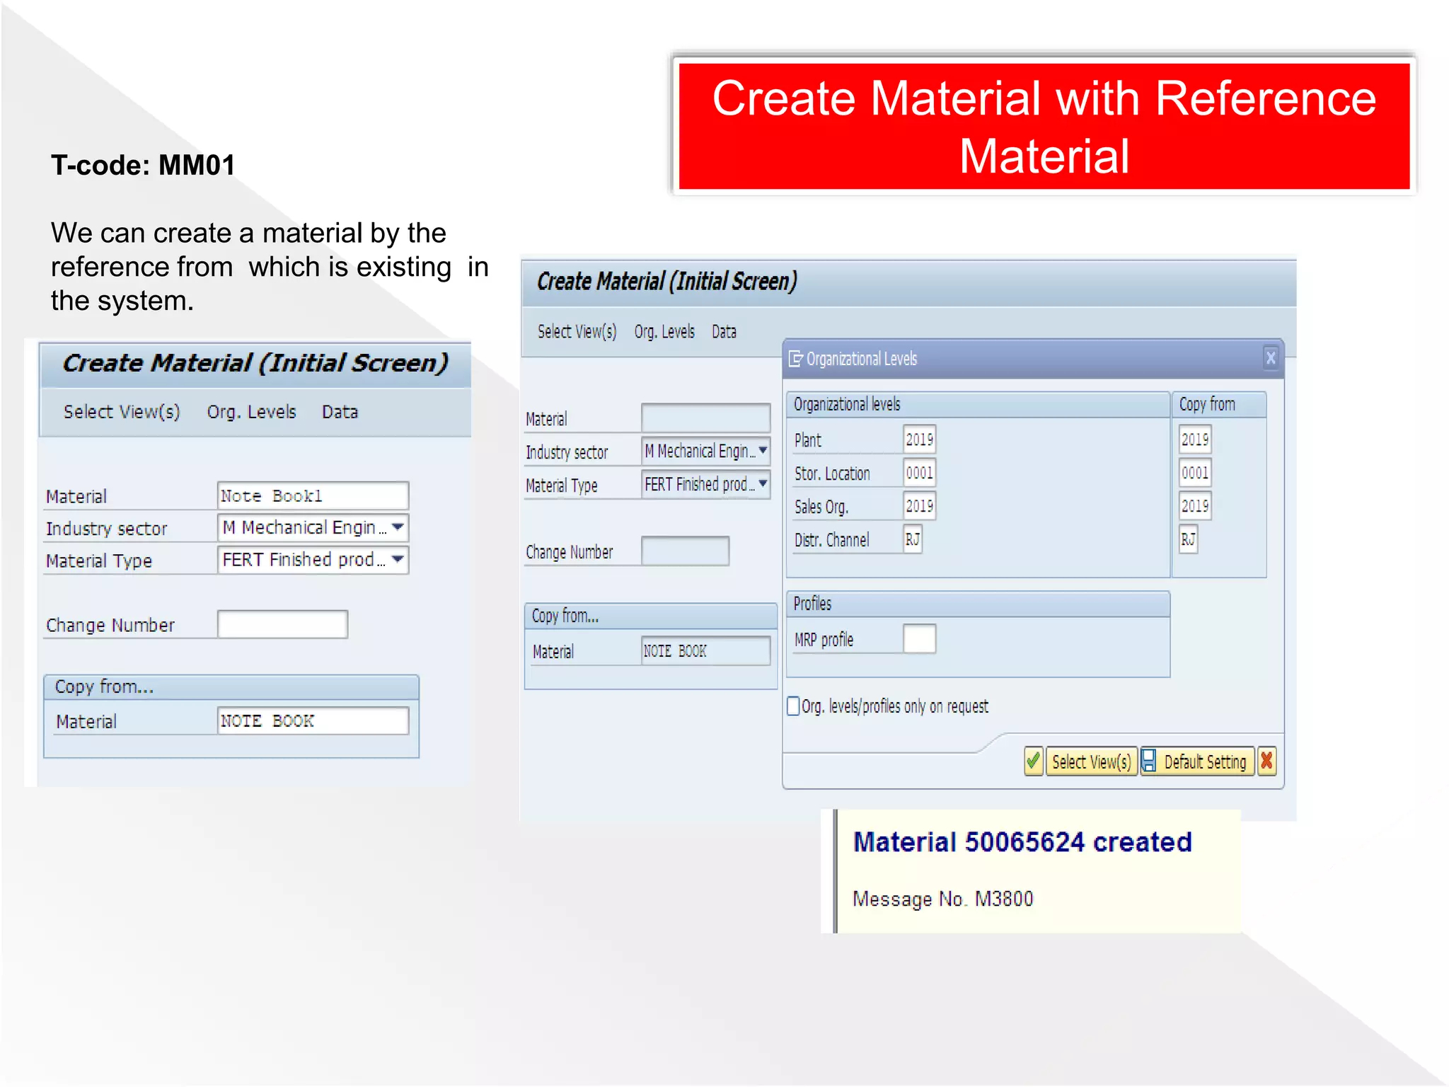1449x1087 pixels.
Task: Click Stor. Location field under Organizational levels
Action: (x=919, y=473)
